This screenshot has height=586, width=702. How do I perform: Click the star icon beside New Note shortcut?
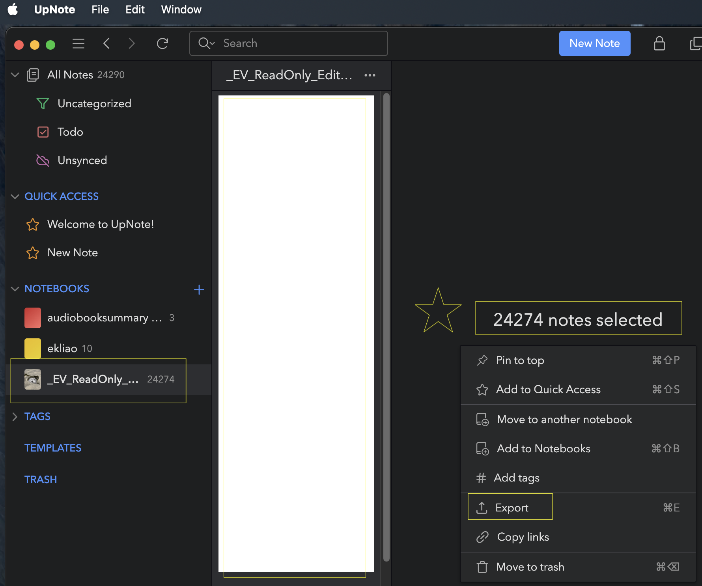pyautogui.click(x=33, y=253)
